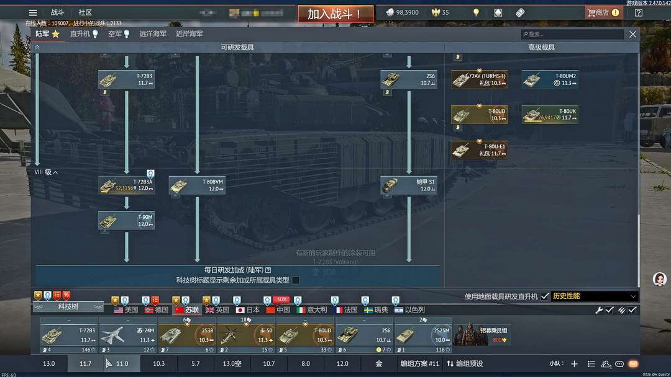671x377 pixels.
Task: Switch to the 远洋海军 bluewater fleet tab
Action: 153,33
